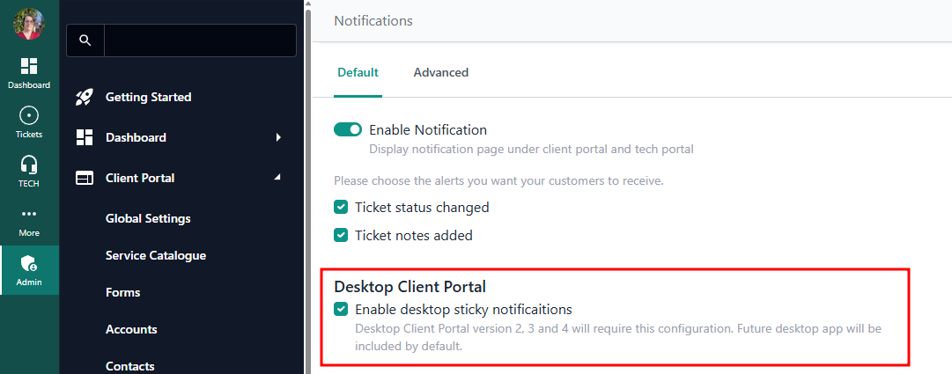Viewport: 952px width, 374px height.
Task: Click the search magnifier icon
Action: 85,40
